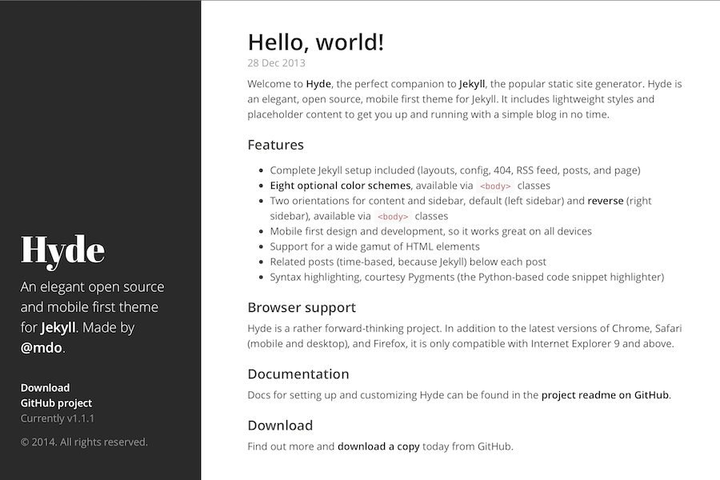Open the GitHub project sidebar link
This screenshot has height=480, width=720.
click(x=56, y=403)
